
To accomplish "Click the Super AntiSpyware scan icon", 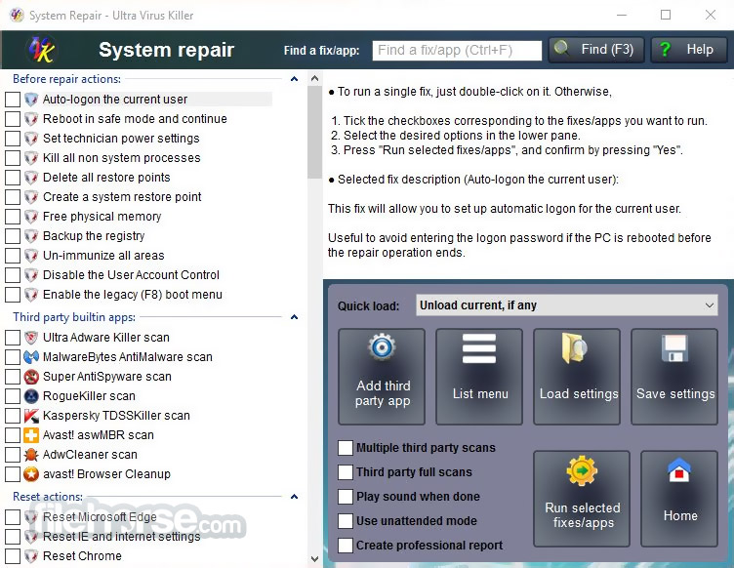I will (31, 377).
